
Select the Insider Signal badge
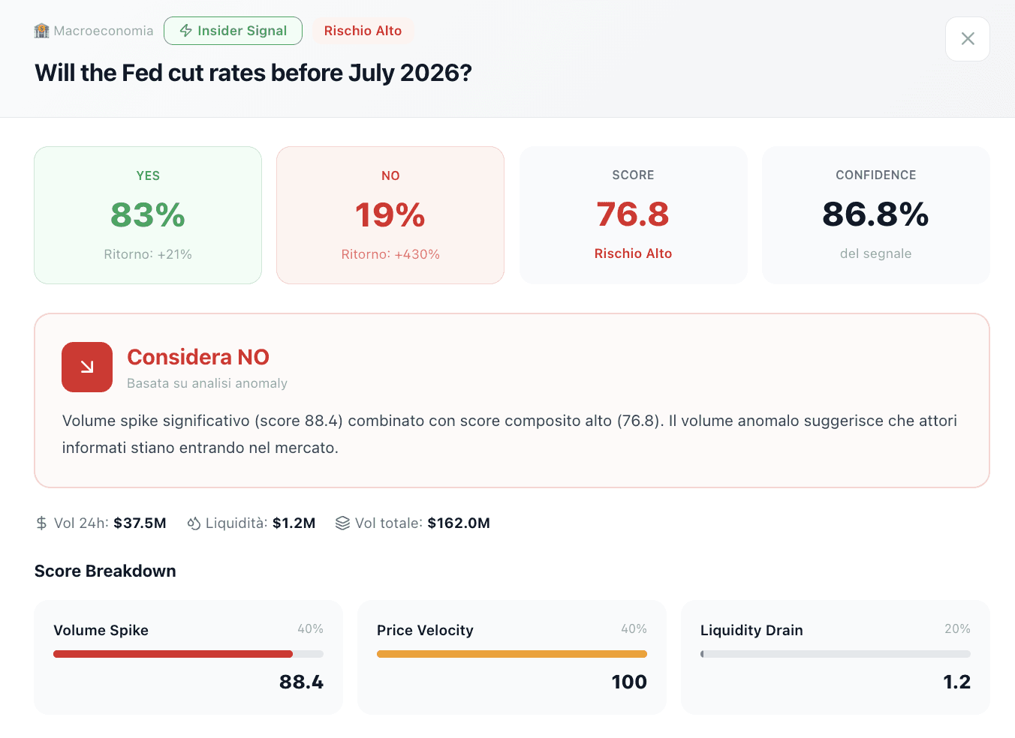point(233,31)
